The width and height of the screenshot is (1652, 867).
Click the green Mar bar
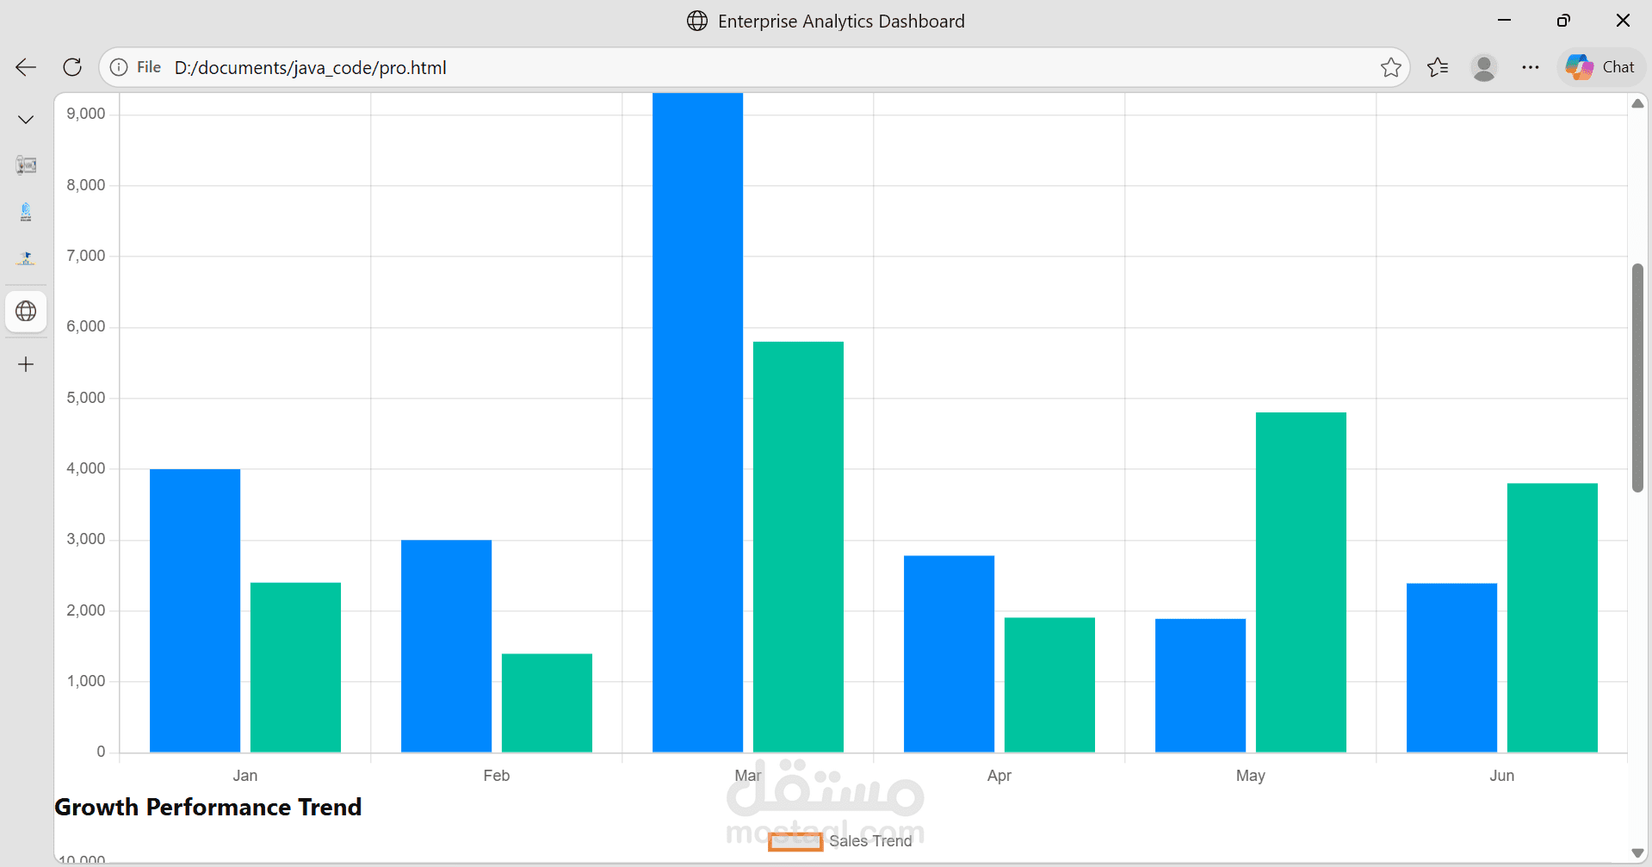click(798, 547)
